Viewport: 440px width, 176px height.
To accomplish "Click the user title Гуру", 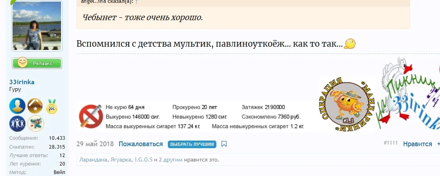I will click(x=15, y=90).
